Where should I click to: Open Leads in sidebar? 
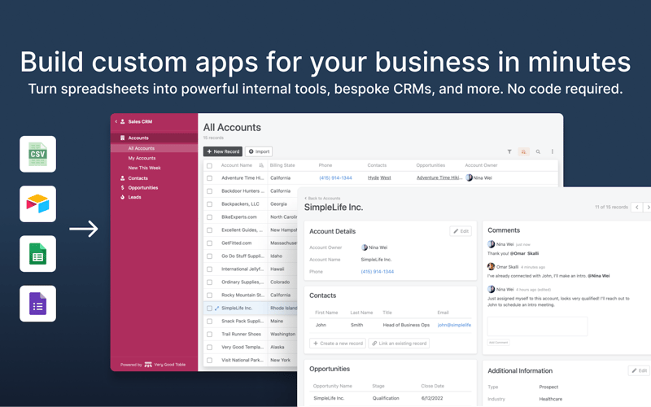point(134,197)
